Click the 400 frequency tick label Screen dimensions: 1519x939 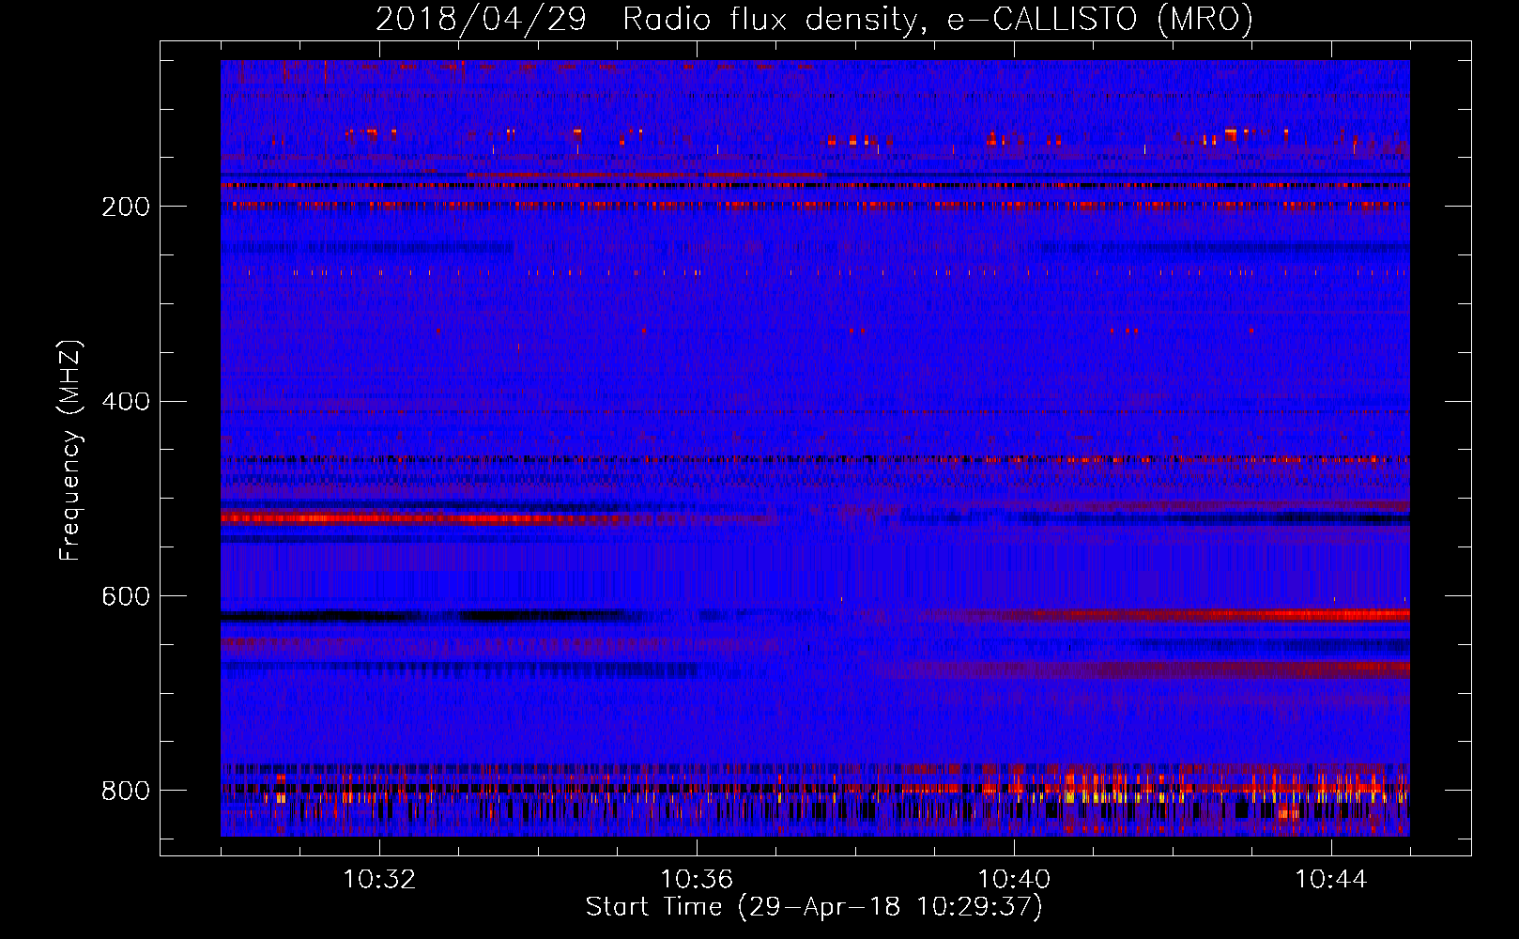tap(126, 402)
